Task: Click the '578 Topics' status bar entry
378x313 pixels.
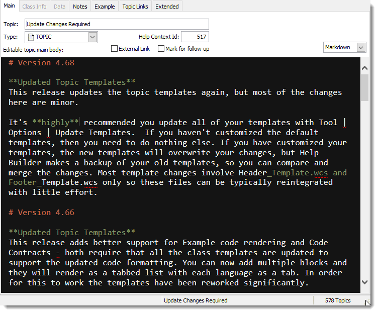Action: (337, 300)
